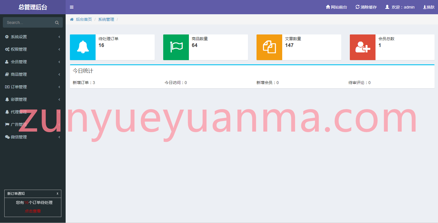Click the 待审评论：0 statistic
Viewport: 438px width, 223px height.
(360, 83)
